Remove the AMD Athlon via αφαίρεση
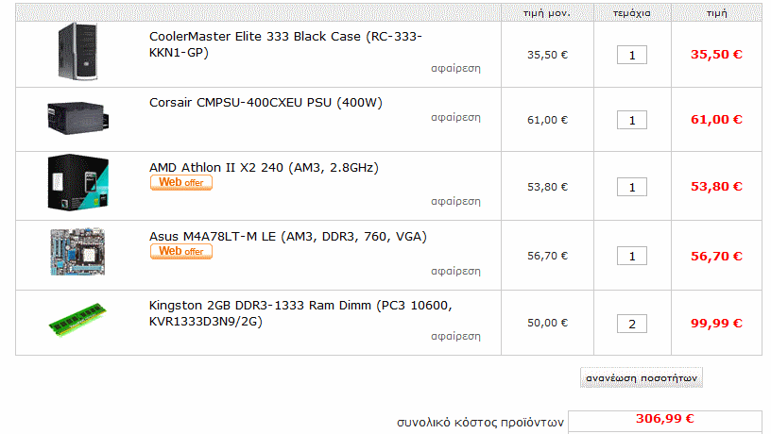The width and height of the screenshot is (771, 434). (455, 201)
